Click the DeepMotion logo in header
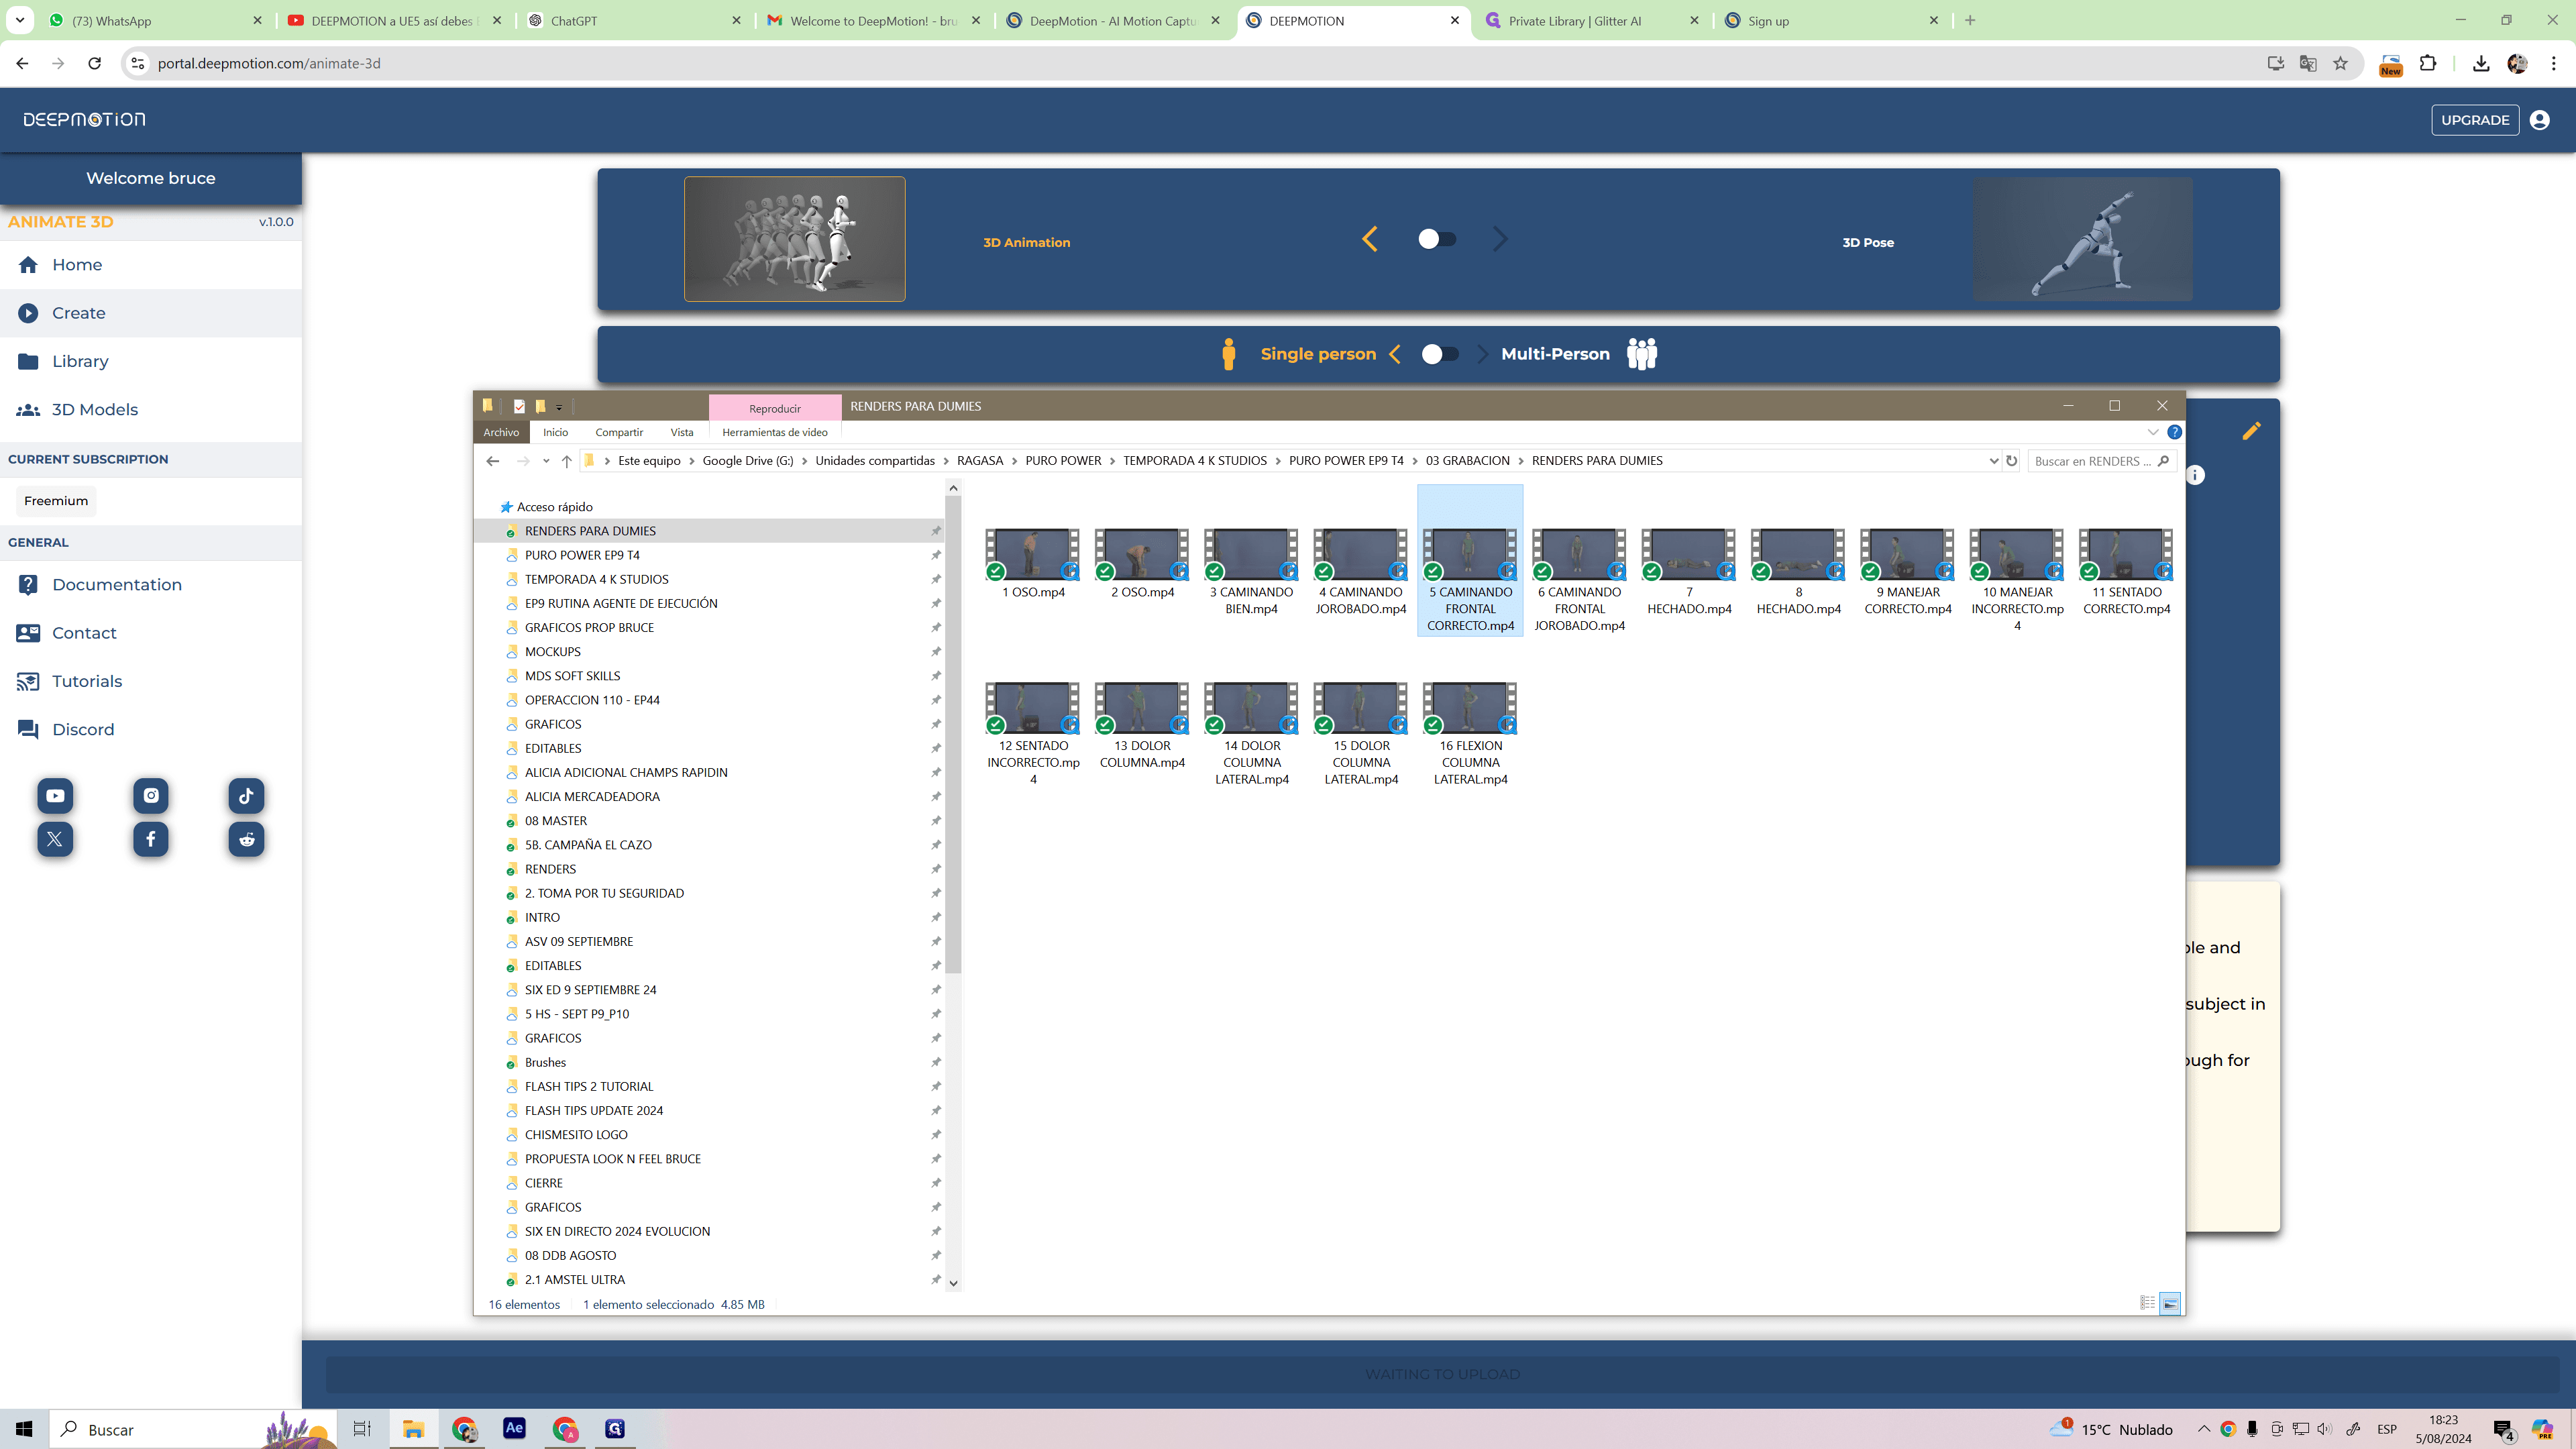This screenshot has width=2576, height=1449. click(84, 120)
